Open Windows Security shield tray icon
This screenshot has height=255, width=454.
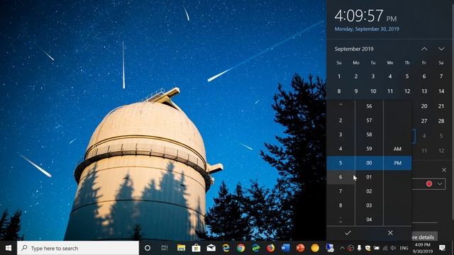(368, 248)
